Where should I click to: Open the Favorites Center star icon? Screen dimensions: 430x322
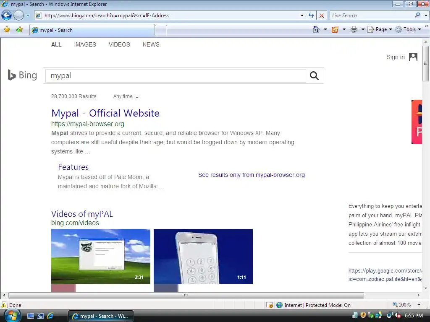point(7,30)
